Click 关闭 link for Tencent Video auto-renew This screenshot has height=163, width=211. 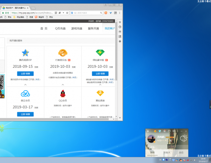[37, 79]
